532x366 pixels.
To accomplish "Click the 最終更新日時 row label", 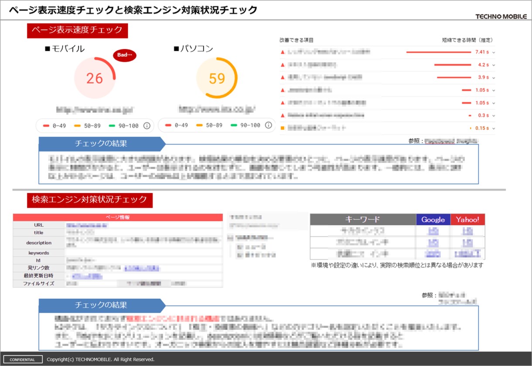I will [x=39, y=275].
